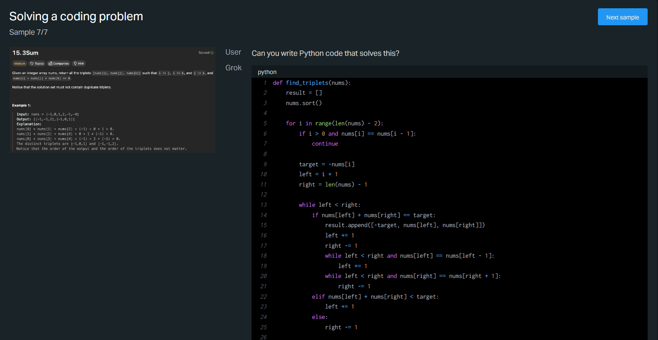
Task: Click the 'Output: [[-1,-1,2],[-1,0,1]]' line
Action: [x=46, y=119]
